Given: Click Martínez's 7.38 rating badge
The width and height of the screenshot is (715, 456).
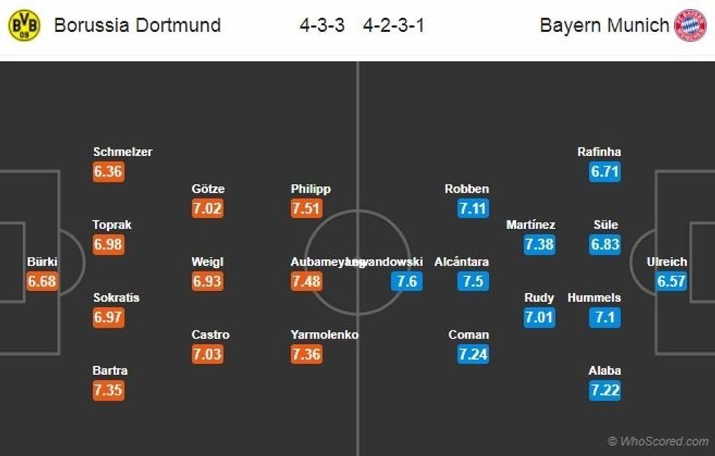Looking at the screenshot, I should click(x=539, y=244).
